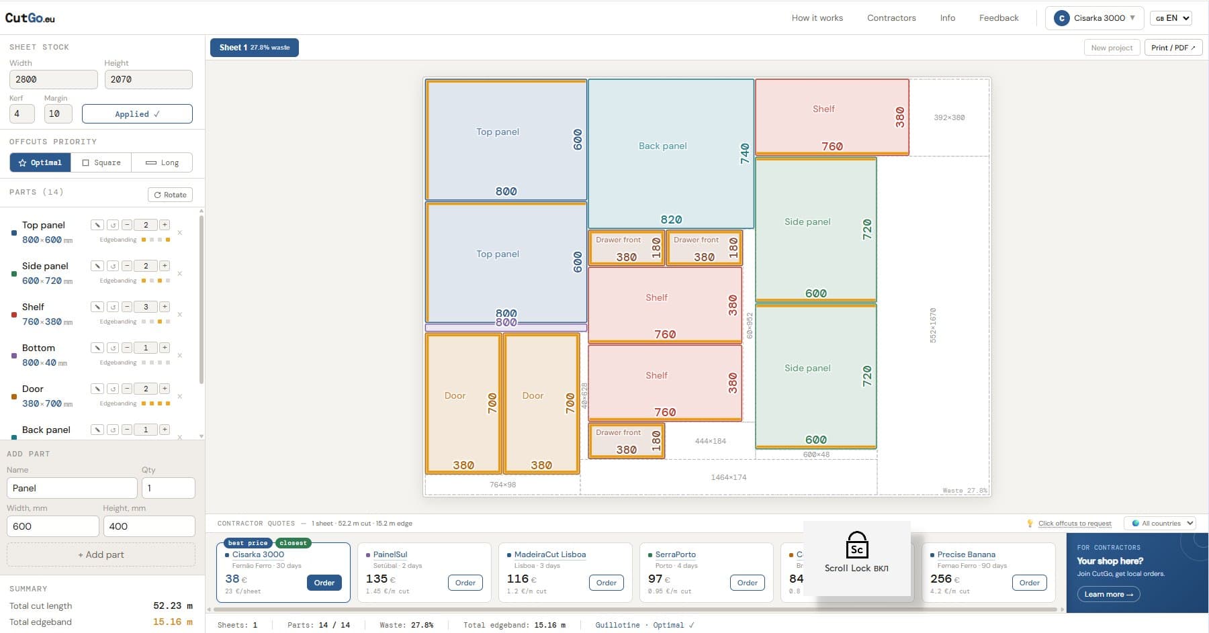Select the Sheet 1 tab
Screen dimensions: 1209x633
pos(255,48)
